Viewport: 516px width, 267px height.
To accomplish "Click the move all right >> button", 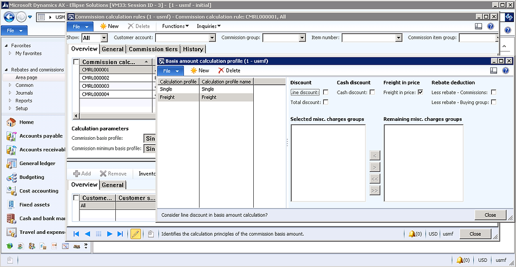I will (374, 190).
